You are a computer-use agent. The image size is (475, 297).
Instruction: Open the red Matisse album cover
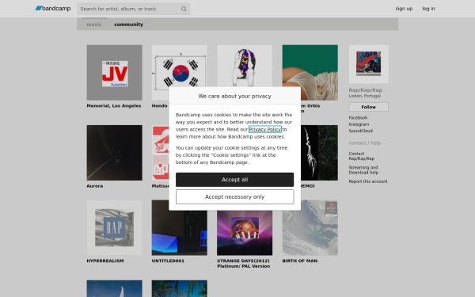(160, 153)
